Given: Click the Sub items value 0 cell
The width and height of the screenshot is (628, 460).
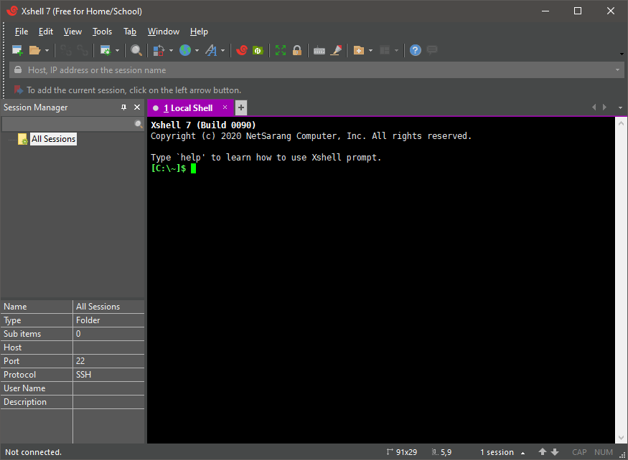Looking at the screenshot, I should click(108, 334).
